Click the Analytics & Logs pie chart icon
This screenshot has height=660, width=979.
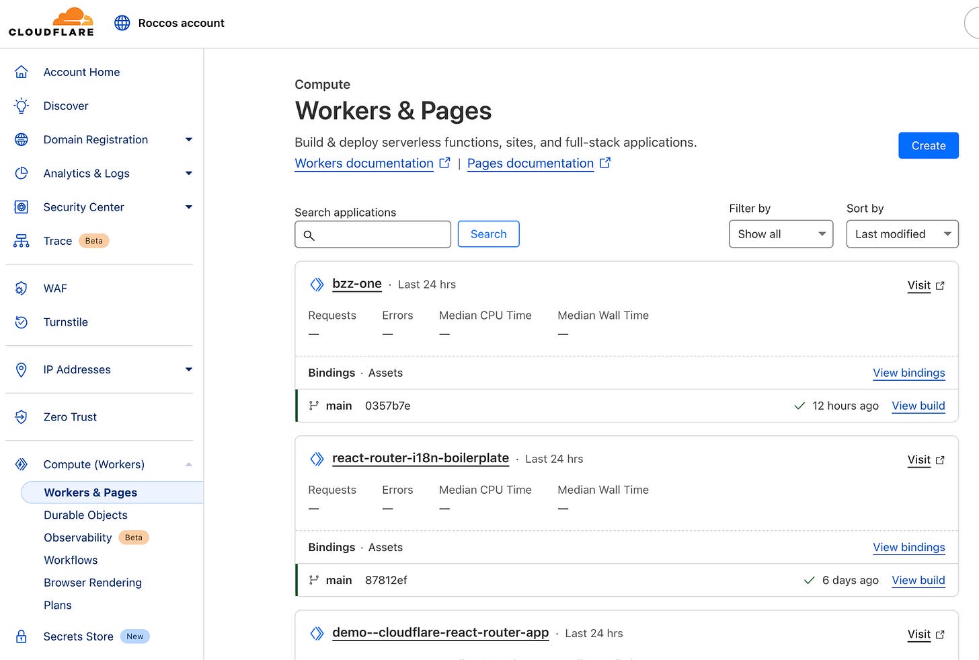coord(22,173)
